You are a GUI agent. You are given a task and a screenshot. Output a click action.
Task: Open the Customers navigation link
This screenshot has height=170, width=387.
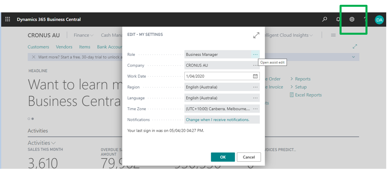(x=38, y=47)
